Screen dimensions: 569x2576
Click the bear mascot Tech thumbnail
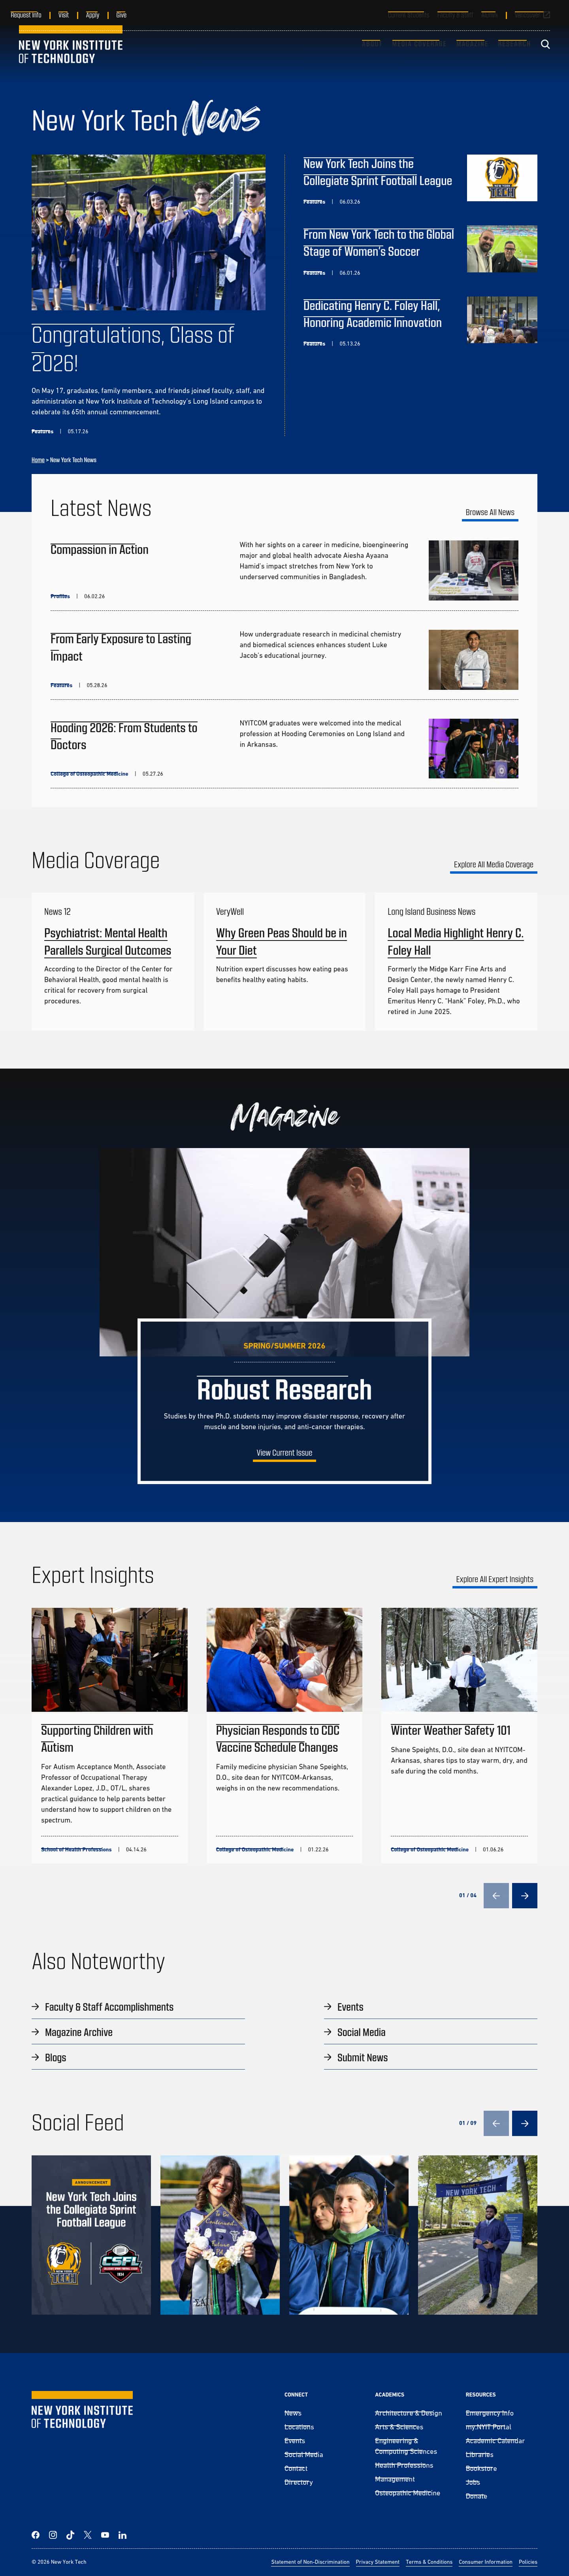coord(502,178)
